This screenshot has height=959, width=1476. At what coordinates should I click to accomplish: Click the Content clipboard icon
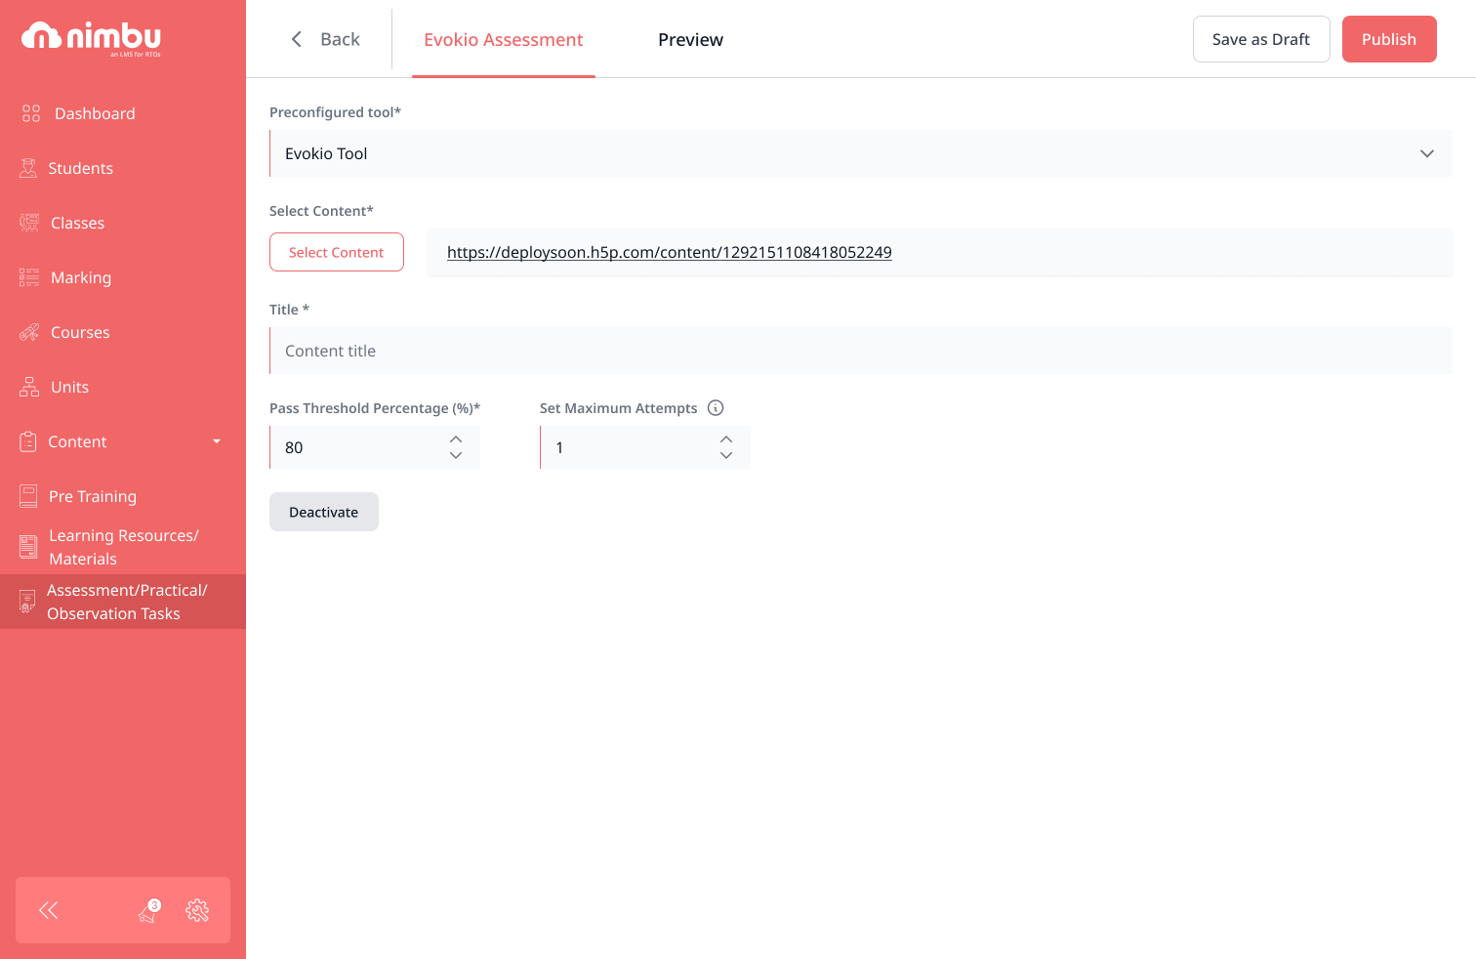pos(28,441)
